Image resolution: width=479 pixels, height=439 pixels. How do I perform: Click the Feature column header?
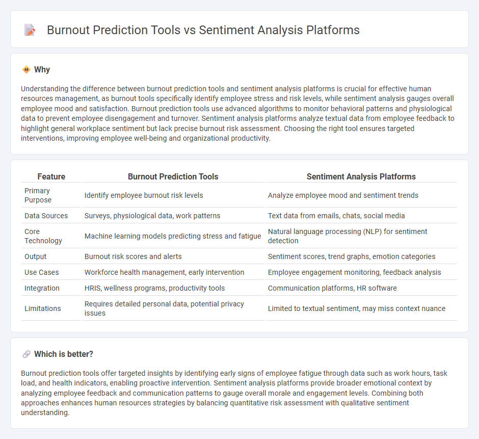(51, 177)
